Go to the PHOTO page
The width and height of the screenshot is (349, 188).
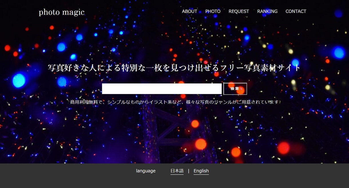(x=213, y=11)
